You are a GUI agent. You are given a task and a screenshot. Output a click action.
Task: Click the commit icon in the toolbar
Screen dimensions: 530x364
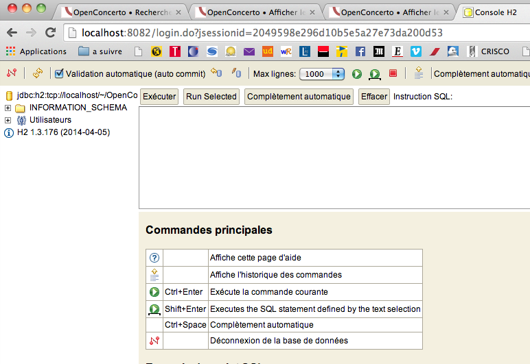[x=236, y=74]
